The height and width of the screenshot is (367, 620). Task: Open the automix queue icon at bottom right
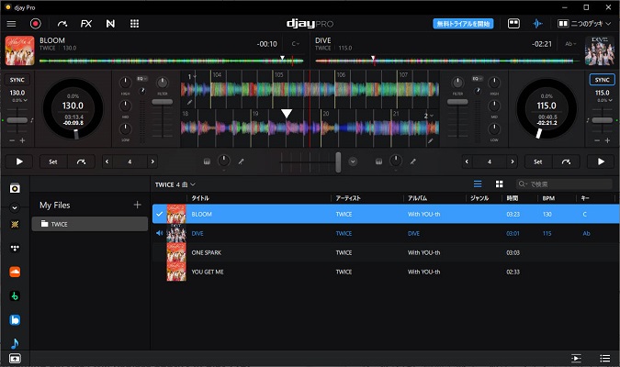(577, 359)
